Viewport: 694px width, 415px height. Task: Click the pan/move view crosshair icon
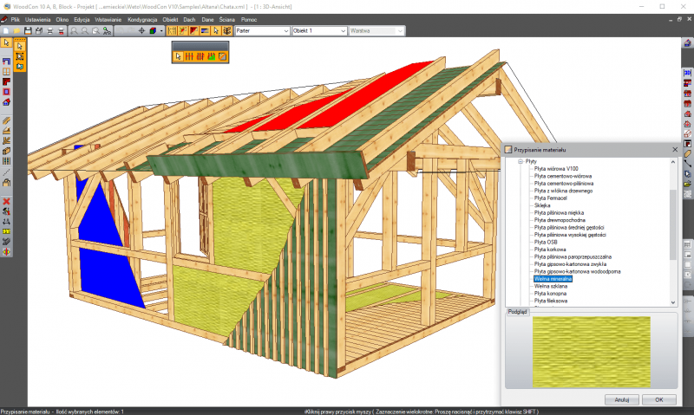point(141,31)
